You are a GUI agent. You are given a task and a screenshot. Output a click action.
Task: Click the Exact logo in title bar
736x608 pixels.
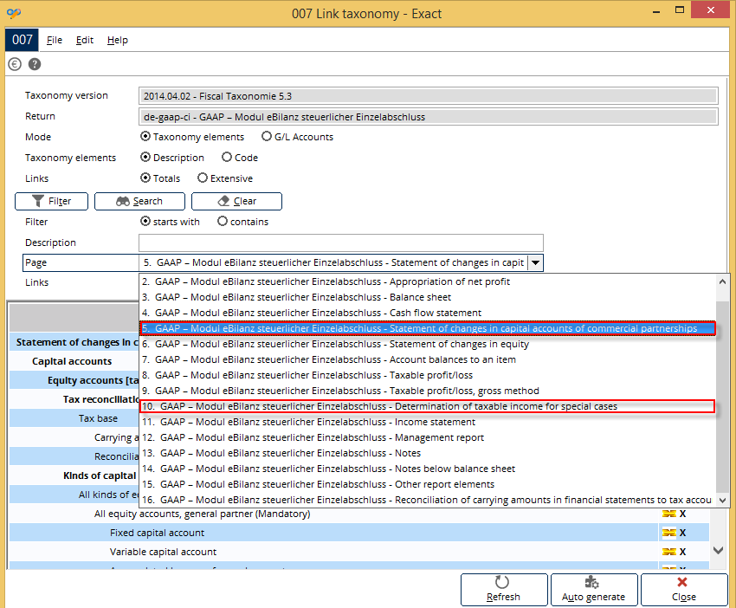pyautogui.click(x=14, y=13)
